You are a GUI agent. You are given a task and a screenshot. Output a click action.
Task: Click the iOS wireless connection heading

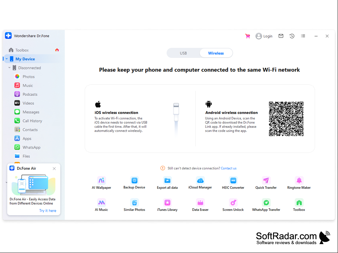pos(116,113)
